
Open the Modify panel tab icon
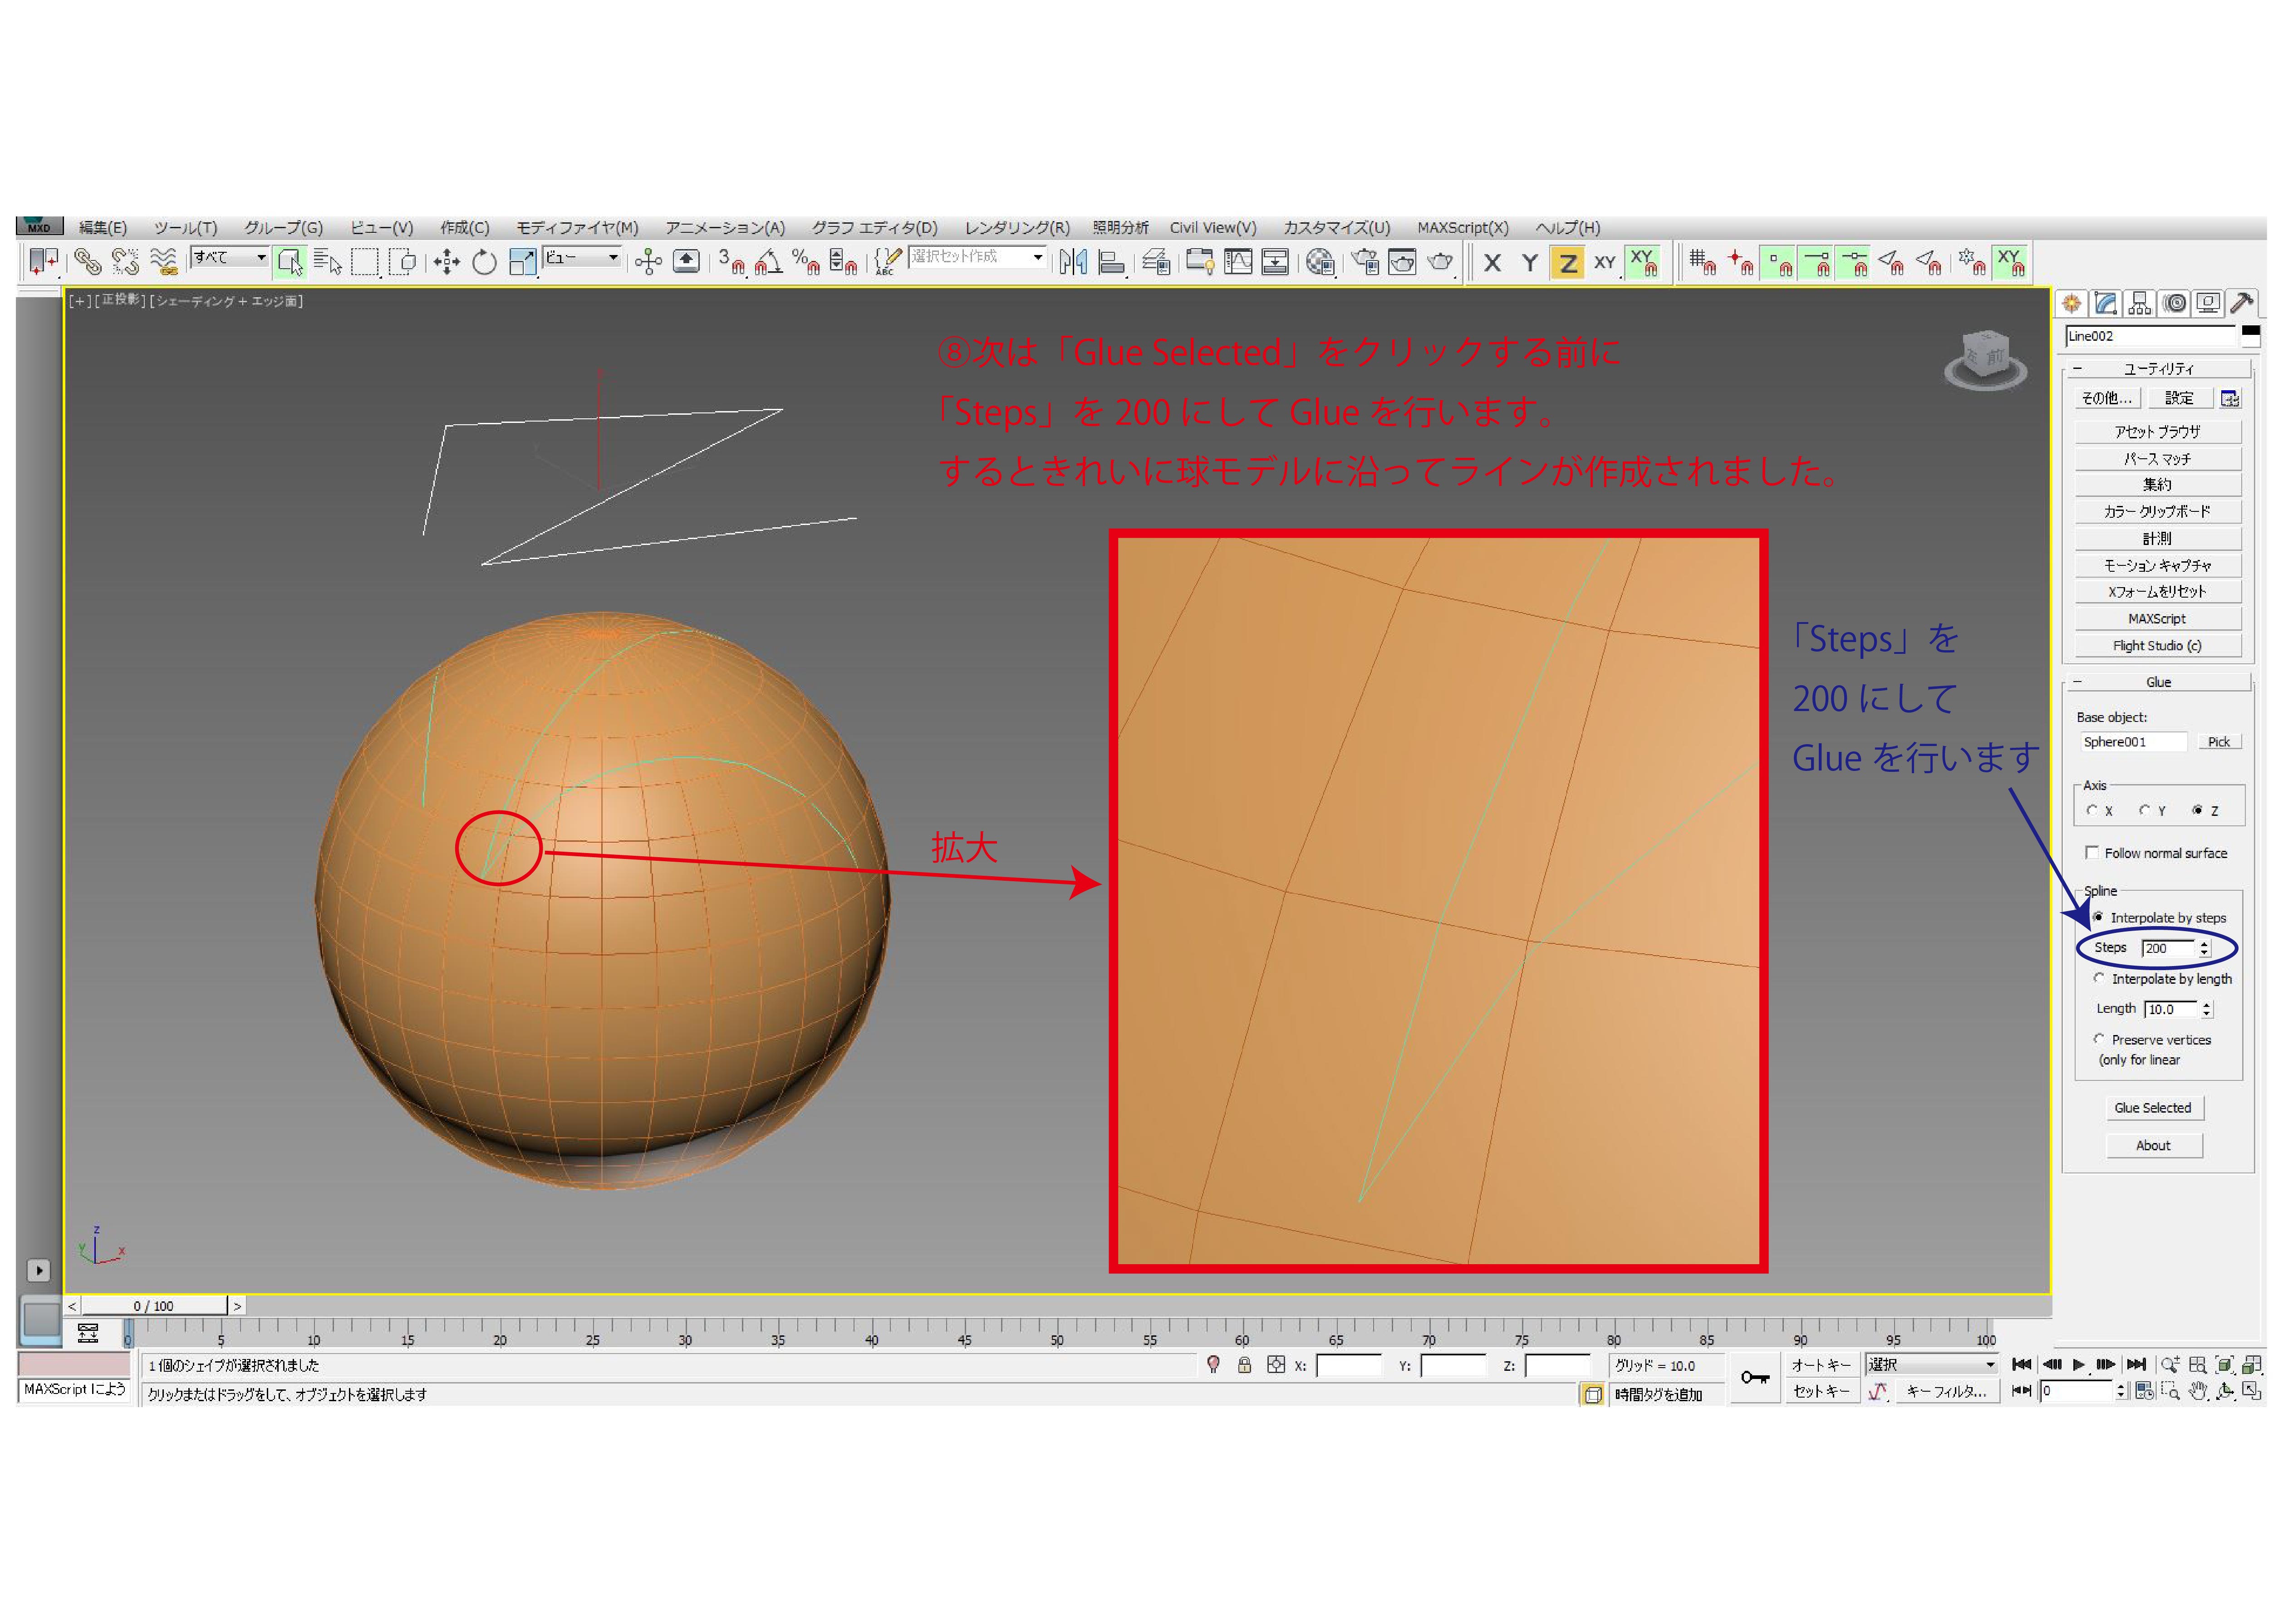pyautogui.click(x=2106, y=303)
